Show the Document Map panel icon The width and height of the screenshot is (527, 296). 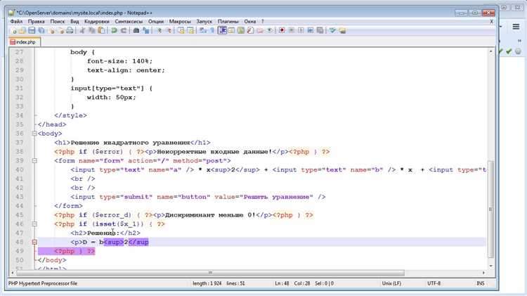[241, 31]
